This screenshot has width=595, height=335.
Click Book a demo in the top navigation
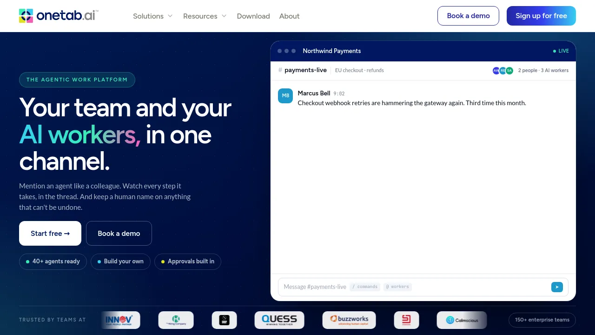pyautogui.click(x=468, y=16)
